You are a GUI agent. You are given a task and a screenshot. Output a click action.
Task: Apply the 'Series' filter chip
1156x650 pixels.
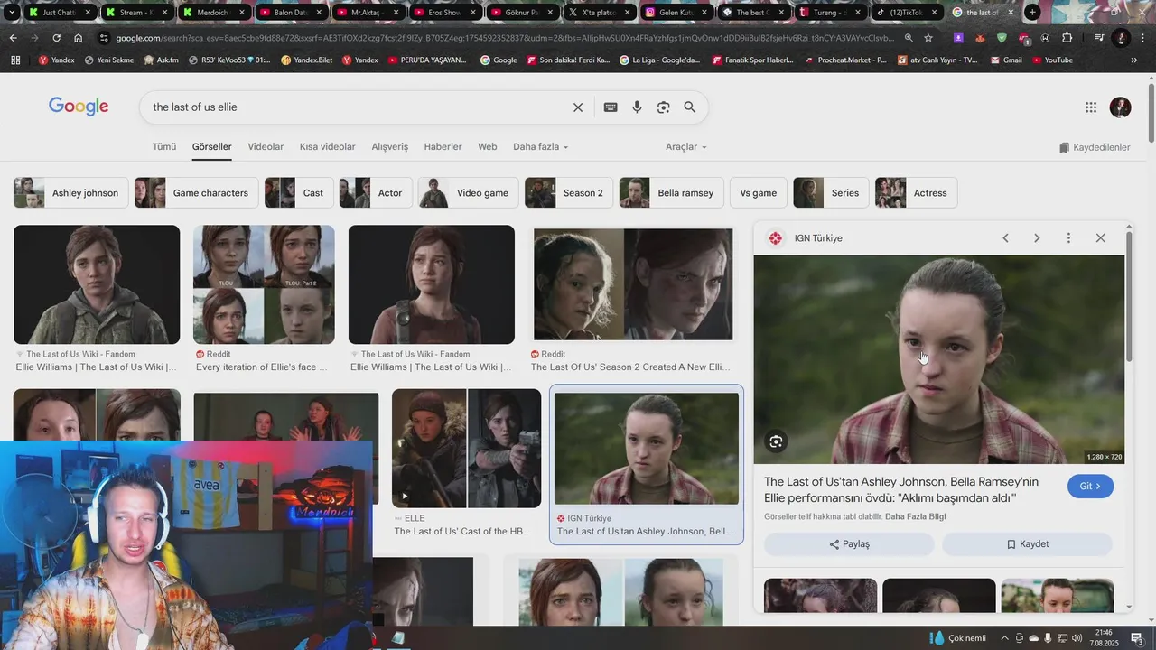(831, 192)
